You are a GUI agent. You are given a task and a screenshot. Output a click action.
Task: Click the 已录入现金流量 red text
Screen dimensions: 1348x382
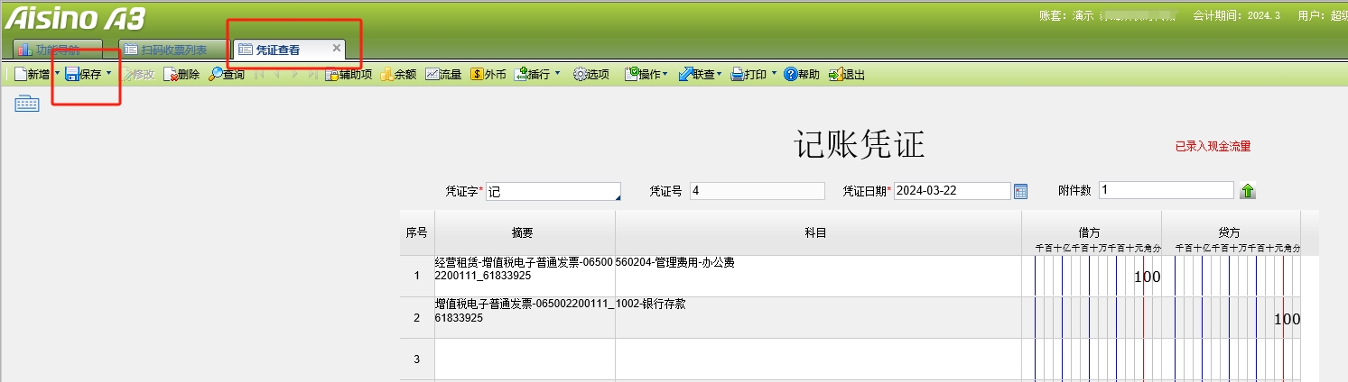(1213, 146)
